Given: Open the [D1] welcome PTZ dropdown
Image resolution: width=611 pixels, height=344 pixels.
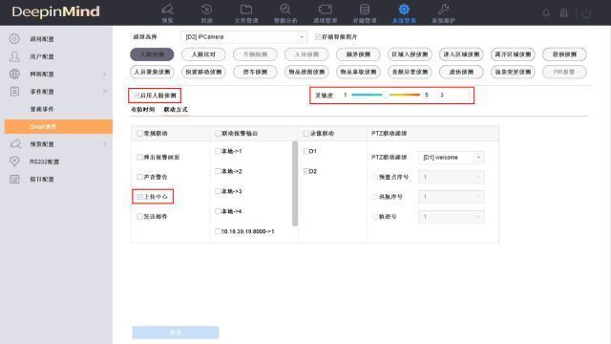Looking at the screenshot, I should point(452,157).
